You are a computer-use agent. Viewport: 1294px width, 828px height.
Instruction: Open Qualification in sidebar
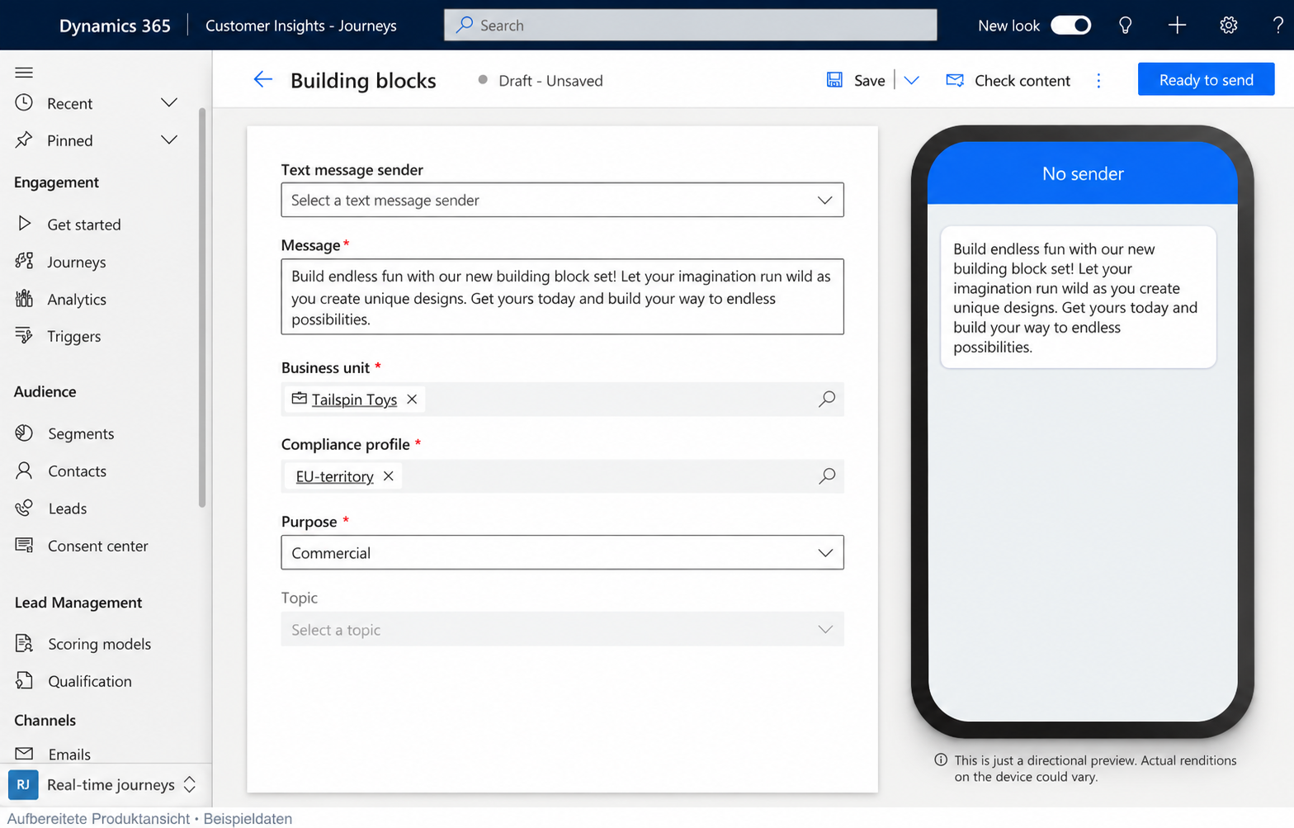(x=89, y=681)
